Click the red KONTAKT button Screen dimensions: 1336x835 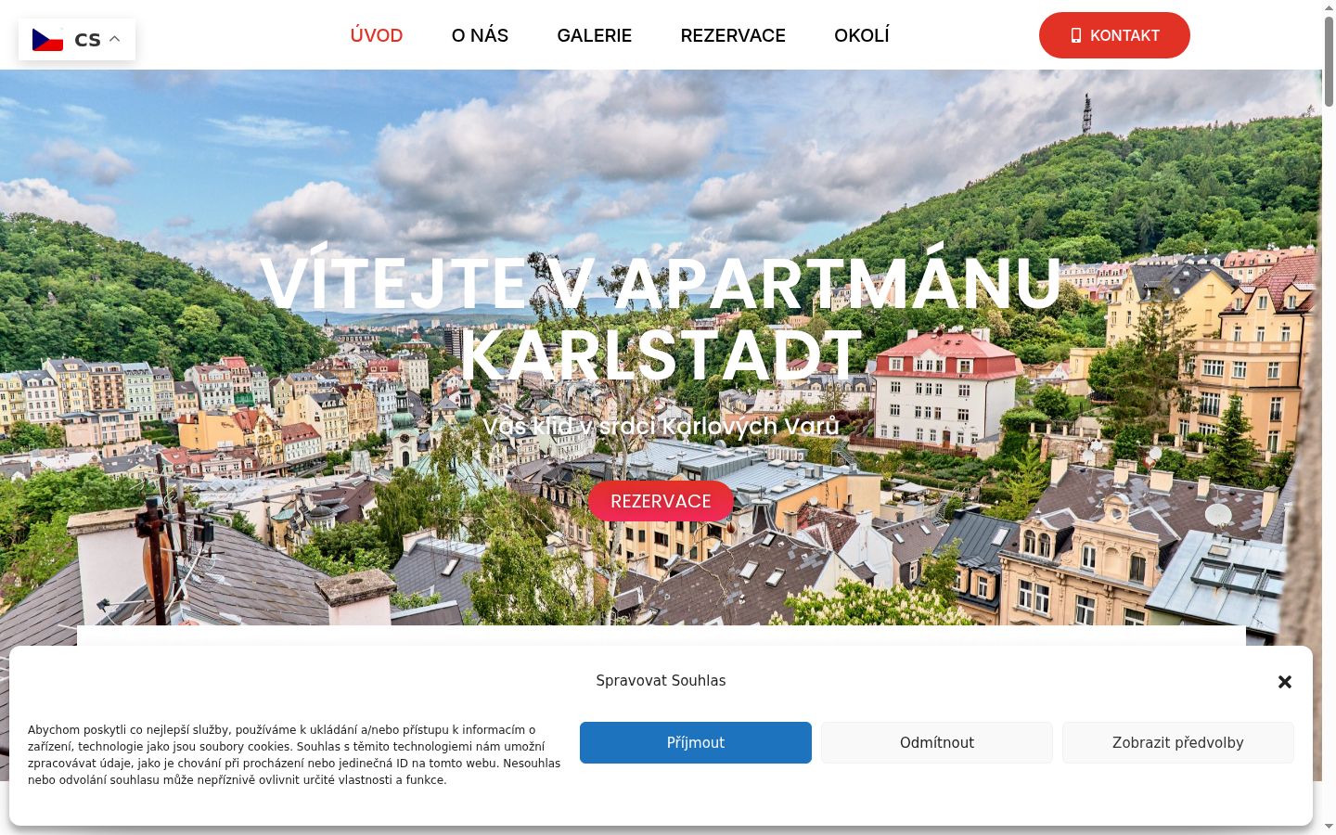pos(1114,35)
